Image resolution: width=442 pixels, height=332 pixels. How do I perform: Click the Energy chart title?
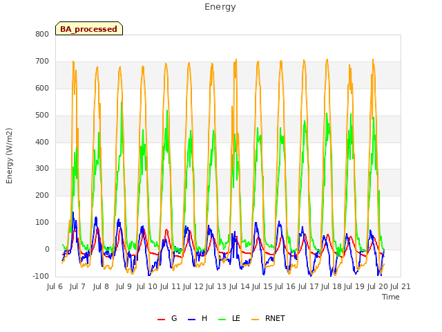click(220, 7)
